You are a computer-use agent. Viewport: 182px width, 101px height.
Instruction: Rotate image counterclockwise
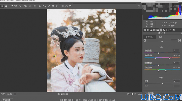tap(66, 6)
